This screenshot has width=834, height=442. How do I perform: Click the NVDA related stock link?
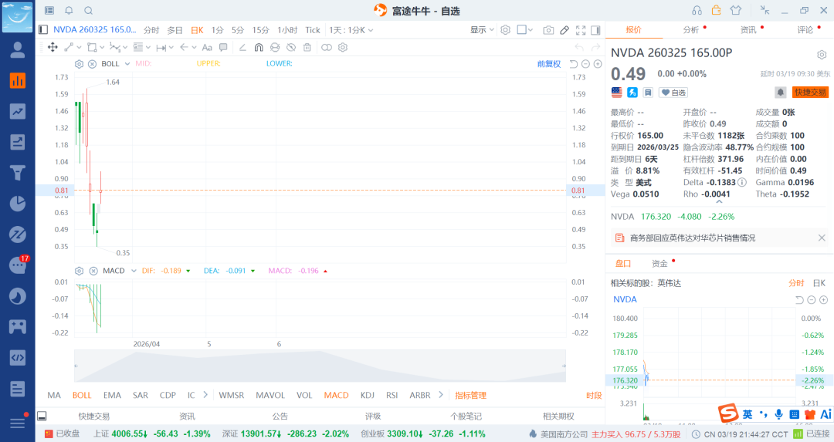tap(625, 299)
